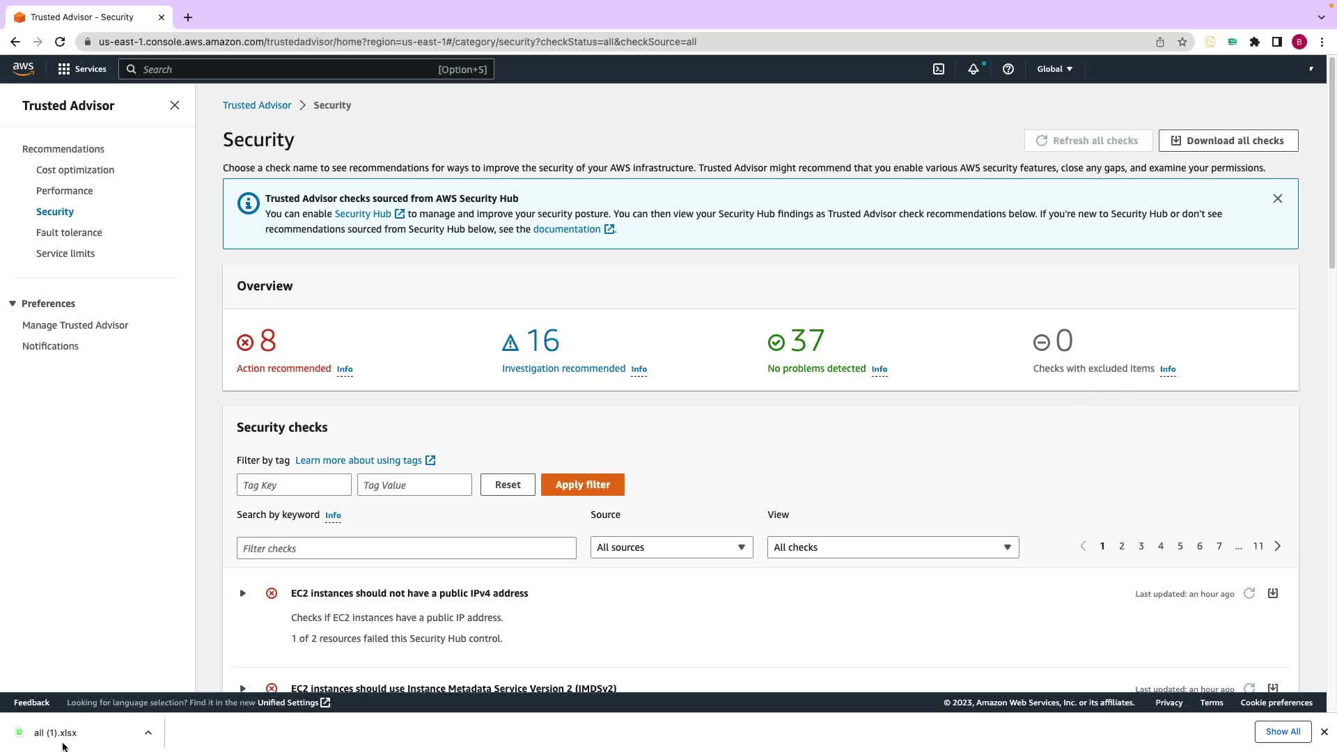
Task: Expand the EC2 public IPv4 check row
Action: [242, 593]
